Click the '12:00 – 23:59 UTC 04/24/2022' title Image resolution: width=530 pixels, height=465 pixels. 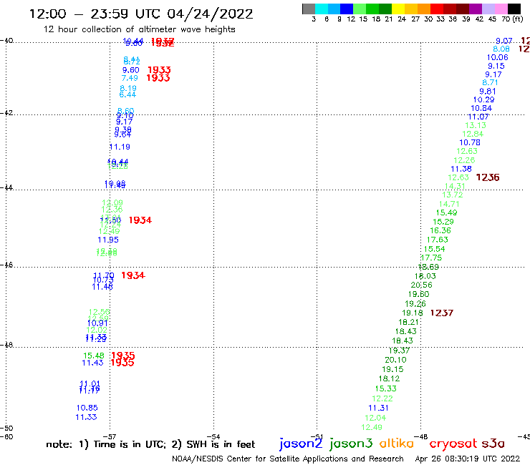click(141, 14)
